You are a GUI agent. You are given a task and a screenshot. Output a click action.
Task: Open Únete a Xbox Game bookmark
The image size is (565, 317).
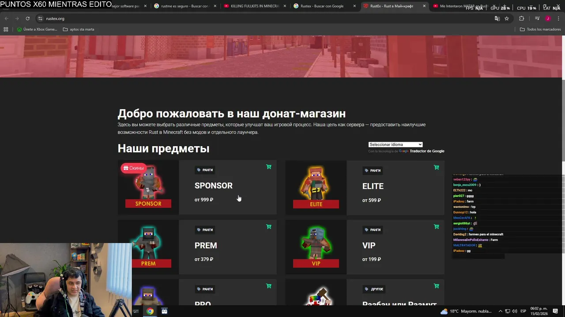(37, 29)
